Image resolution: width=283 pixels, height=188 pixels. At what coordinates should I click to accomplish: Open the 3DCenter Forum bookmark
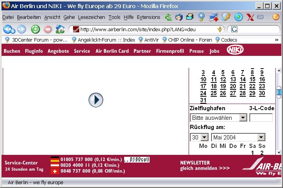pos(36,40)
